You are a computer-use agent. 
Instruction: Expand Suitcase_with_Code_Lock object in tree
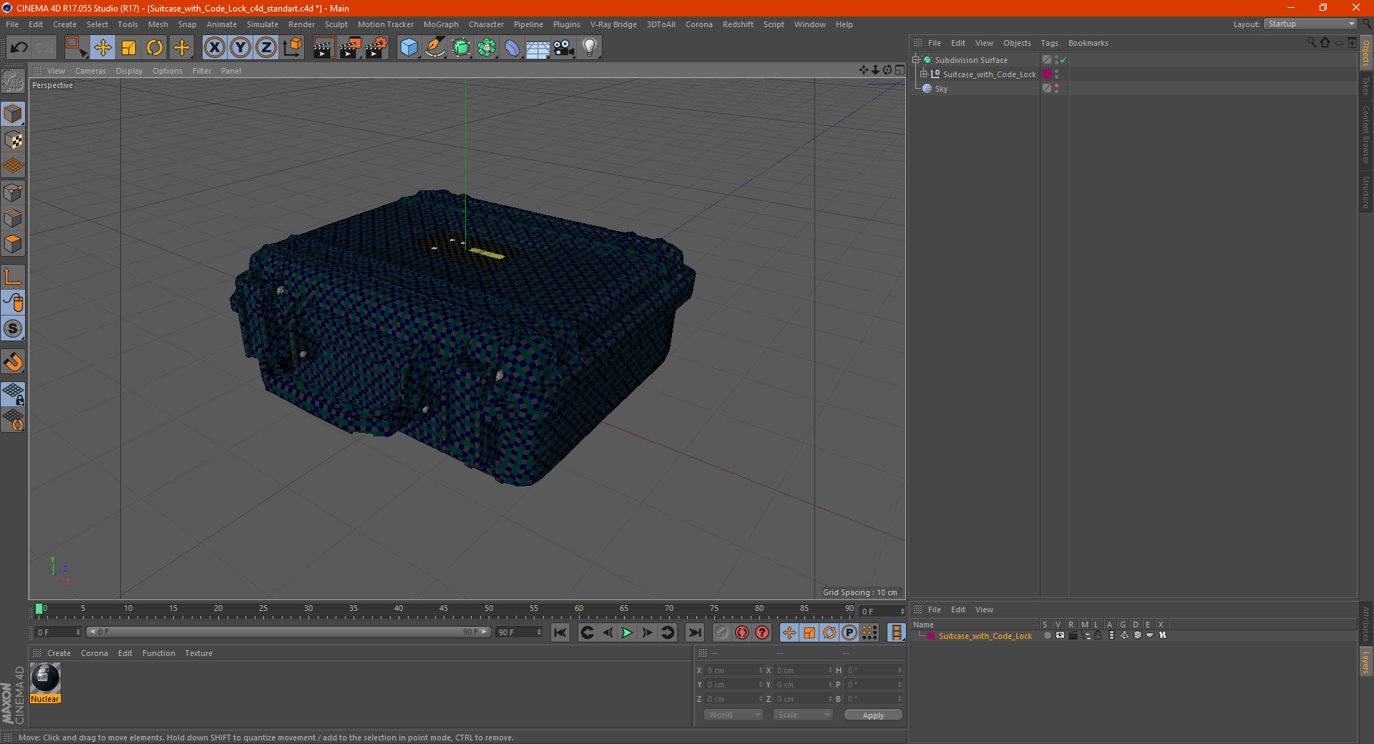click(x=924, y=74)
